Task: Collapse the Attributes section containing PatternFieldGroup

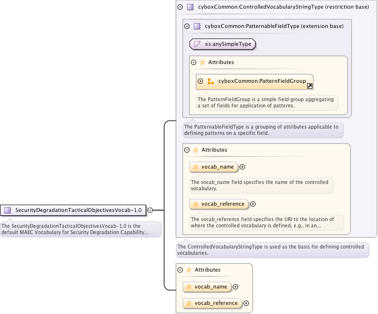Action: click(x=194, y=63)
